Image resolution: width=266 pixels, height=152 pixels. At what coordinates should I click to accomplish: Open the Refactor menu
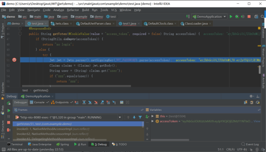point(73,10)
